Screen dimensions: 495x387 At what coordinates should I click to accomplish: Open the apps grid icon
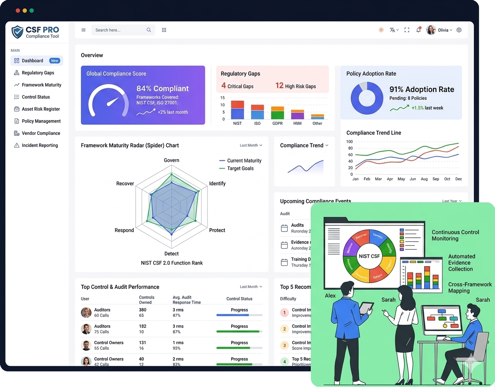pos(164,30)
